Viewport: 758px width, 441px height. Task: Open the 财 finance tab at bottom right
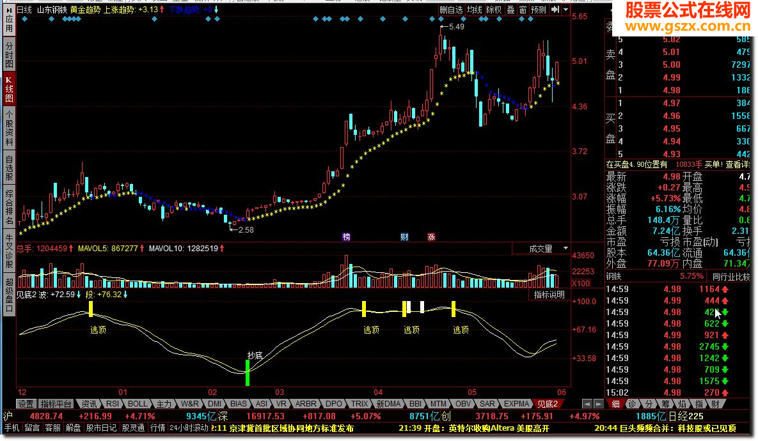coord(715,404)
